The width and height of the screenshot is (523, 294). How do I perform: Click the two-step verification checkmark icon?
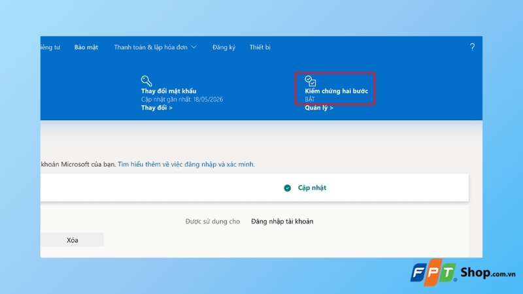(x=310, y=80)
